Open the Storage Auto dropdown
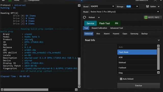This screenshot has width=163, height=92. pyautogui.click(x=137, y=6)
